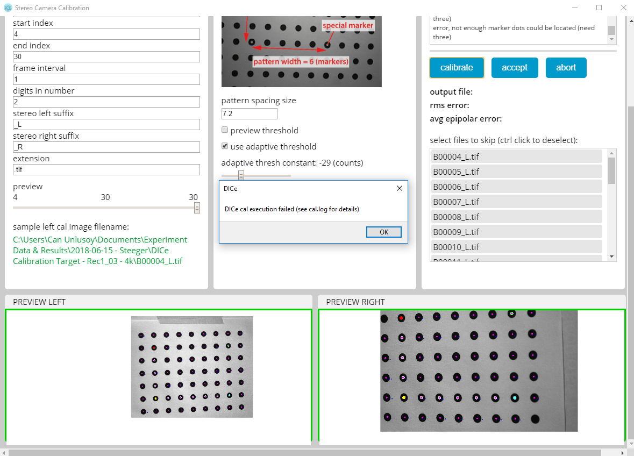634x456 pixels.
Task: Select B00005_L.tif in the skip list
Action: point(484,172)
